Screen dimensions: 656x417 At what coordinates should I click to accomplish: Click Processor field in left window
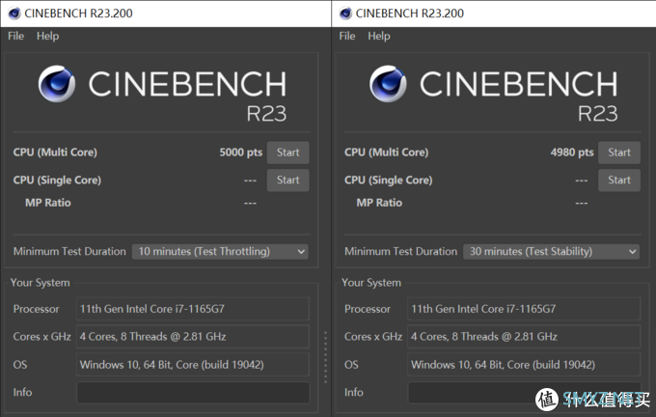pos(193,309)
